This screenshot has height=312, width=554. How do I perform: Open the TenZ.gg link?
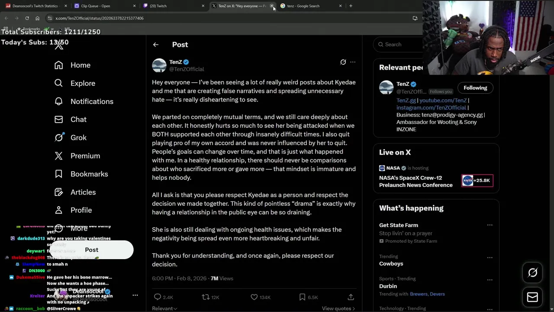[x=406, y=100]
